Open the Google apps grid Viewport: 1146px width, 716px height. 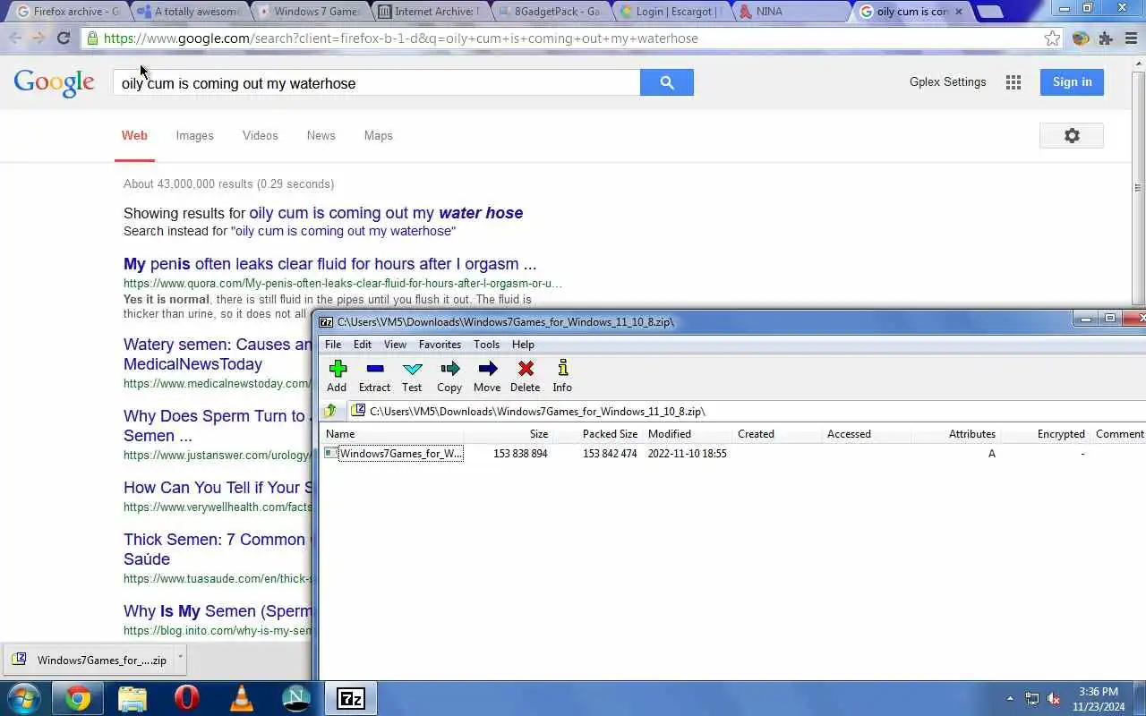[x=1013, y=82]
